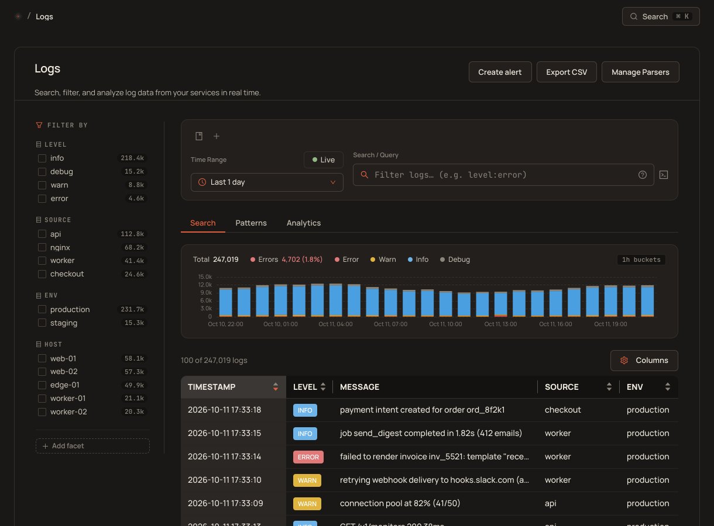Open the job send_digest completed log message
The width and height of the screenshot is (714, 526).
pyautogui.click(x=431, y=434)
